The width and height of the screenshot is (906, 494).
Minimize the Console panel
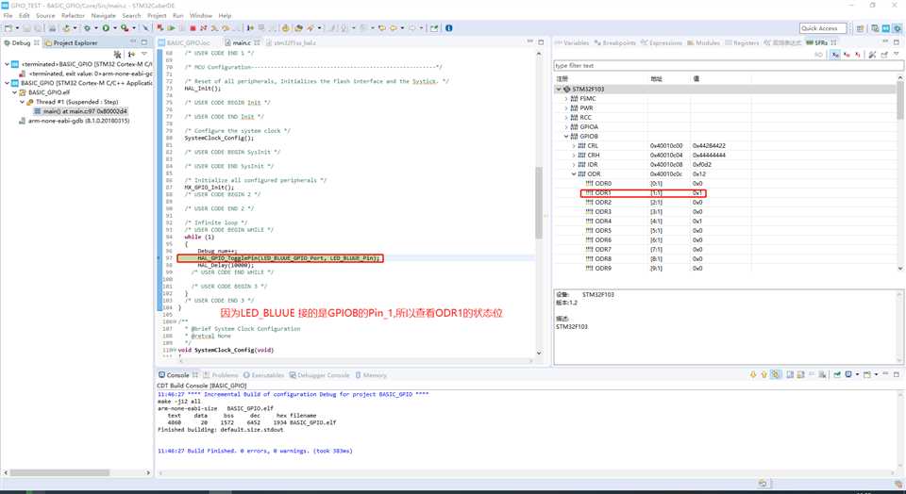(886, 374)
